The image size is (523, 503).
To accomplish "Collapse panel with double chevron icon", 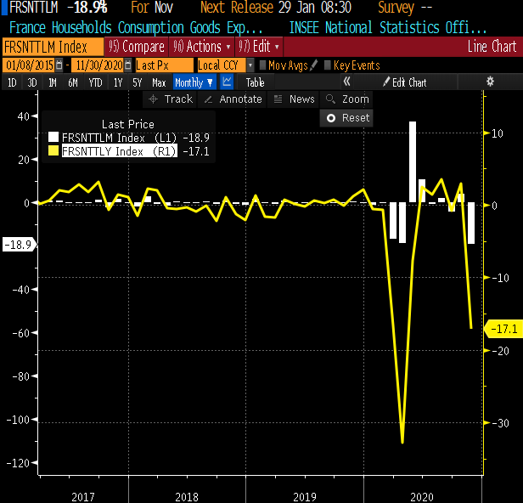I will pyautogui.click(x=347, y=82).
